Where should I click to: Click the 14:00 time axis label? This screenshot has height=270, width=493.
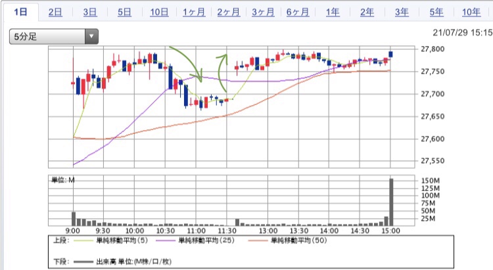329,231
